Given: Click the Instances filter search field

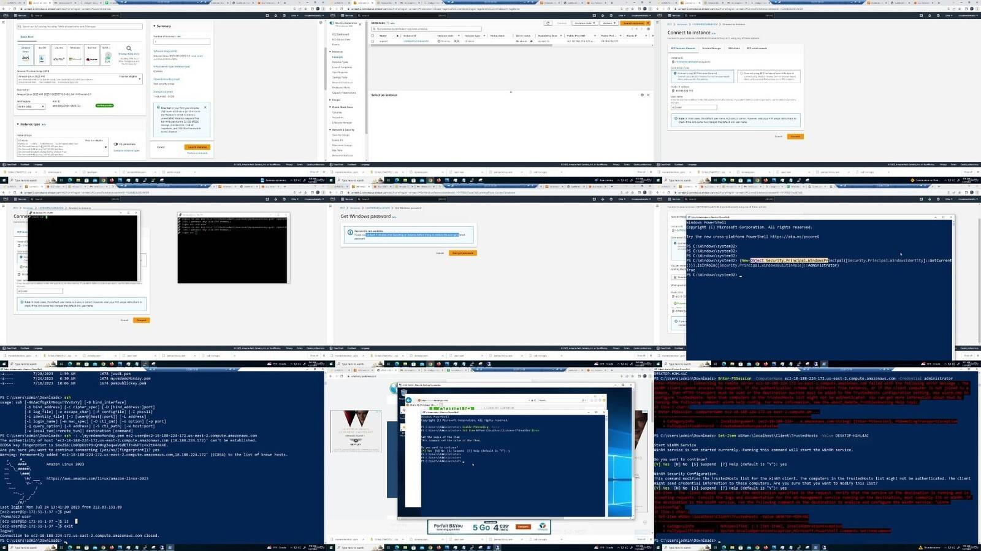Looking at the screenshot, I should pos(426,29).
